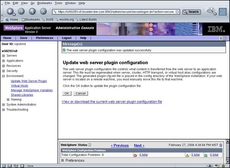This screenshot has height=168, width=230.
Task: Open the Tools menu
Action: click(x=58, y=3)
